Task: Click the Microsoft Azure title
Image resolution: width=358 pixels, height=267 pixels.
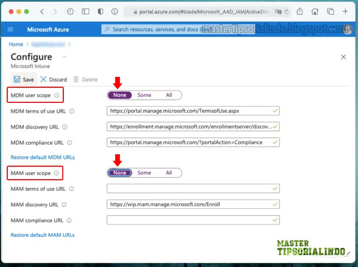Action: coord(48,30)
